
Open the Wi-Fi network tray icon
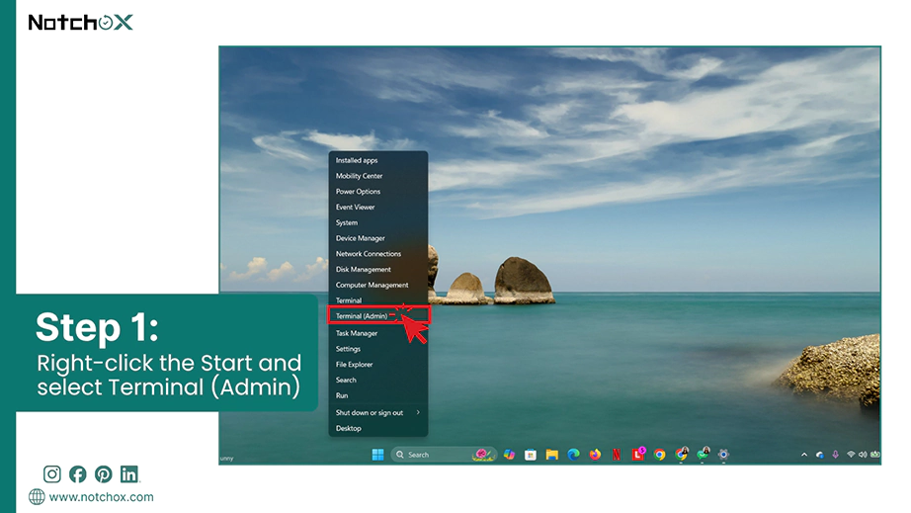tap(851, 455)
